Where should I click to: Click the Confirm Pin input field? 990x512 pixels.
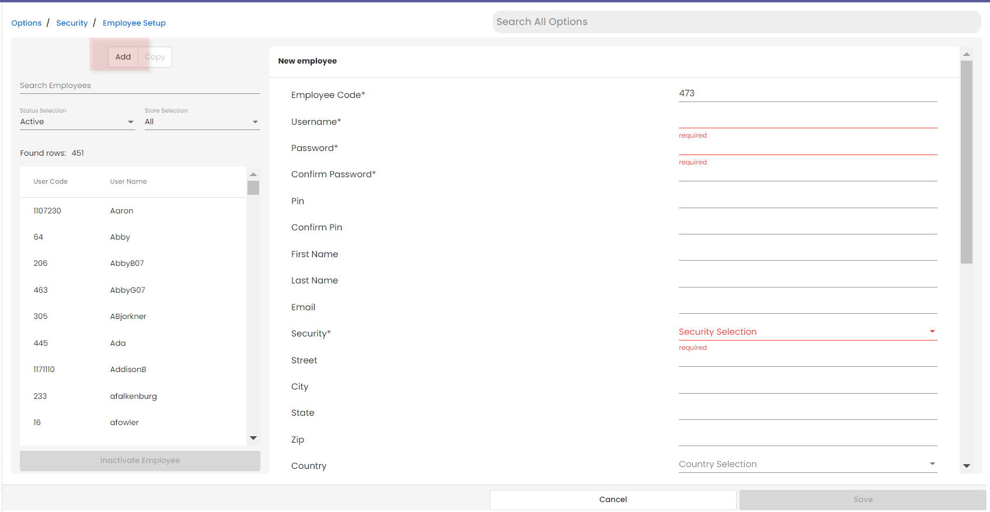[808, 226]
